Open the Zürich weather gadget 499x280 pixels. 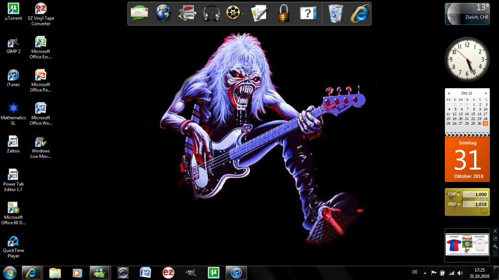[467, 14]
